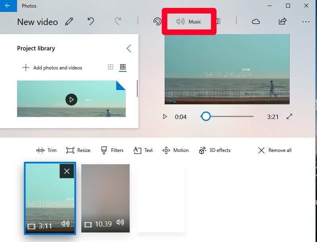
Task: Add photos and videos to library
Action: pyautogui.click(x=52, y=67)
